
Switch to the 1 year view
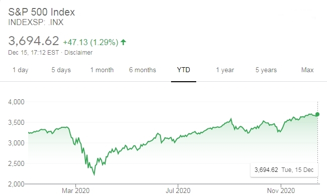pos(225,70)
